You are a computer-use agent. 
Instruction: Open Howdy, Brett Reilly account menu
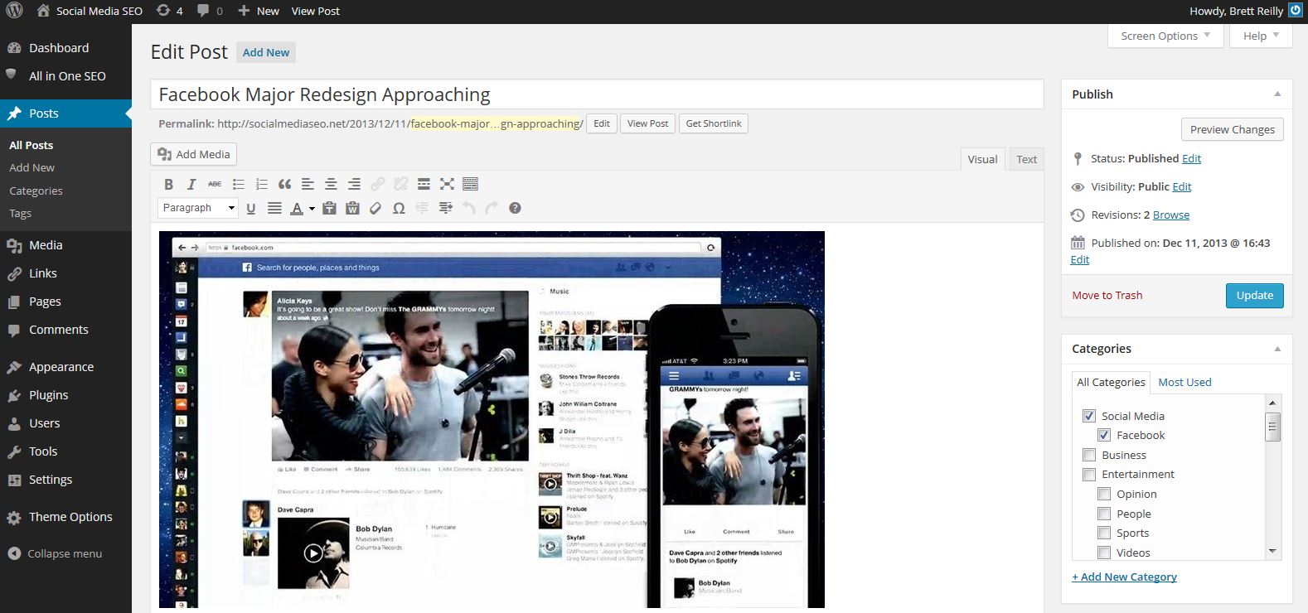coord(1245,11)
